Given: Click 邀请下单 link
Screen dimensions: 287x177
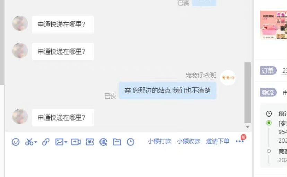Looking at the screenshot, I should [218, 141].
